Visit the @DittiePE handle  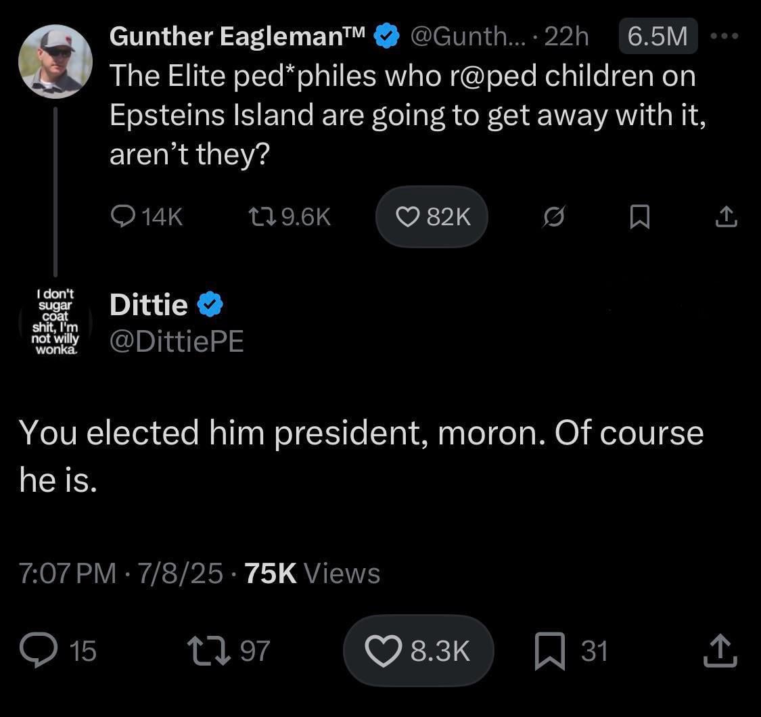coord(177,342)
